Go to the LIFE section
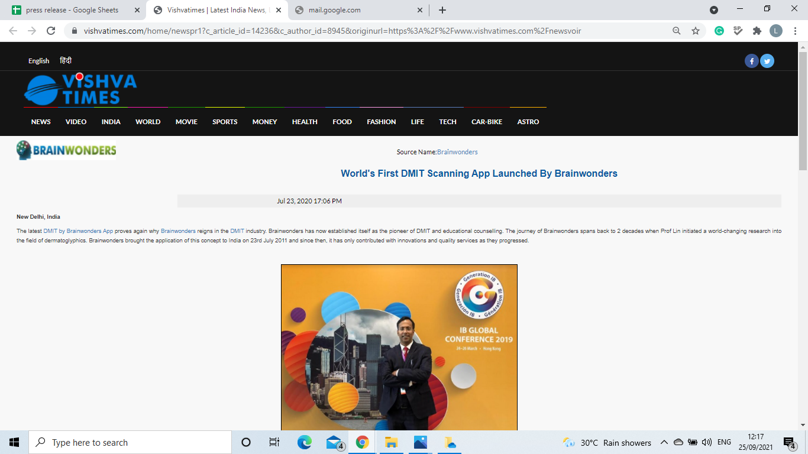Screen dimensions: 808x454 (x=418, y=122)
